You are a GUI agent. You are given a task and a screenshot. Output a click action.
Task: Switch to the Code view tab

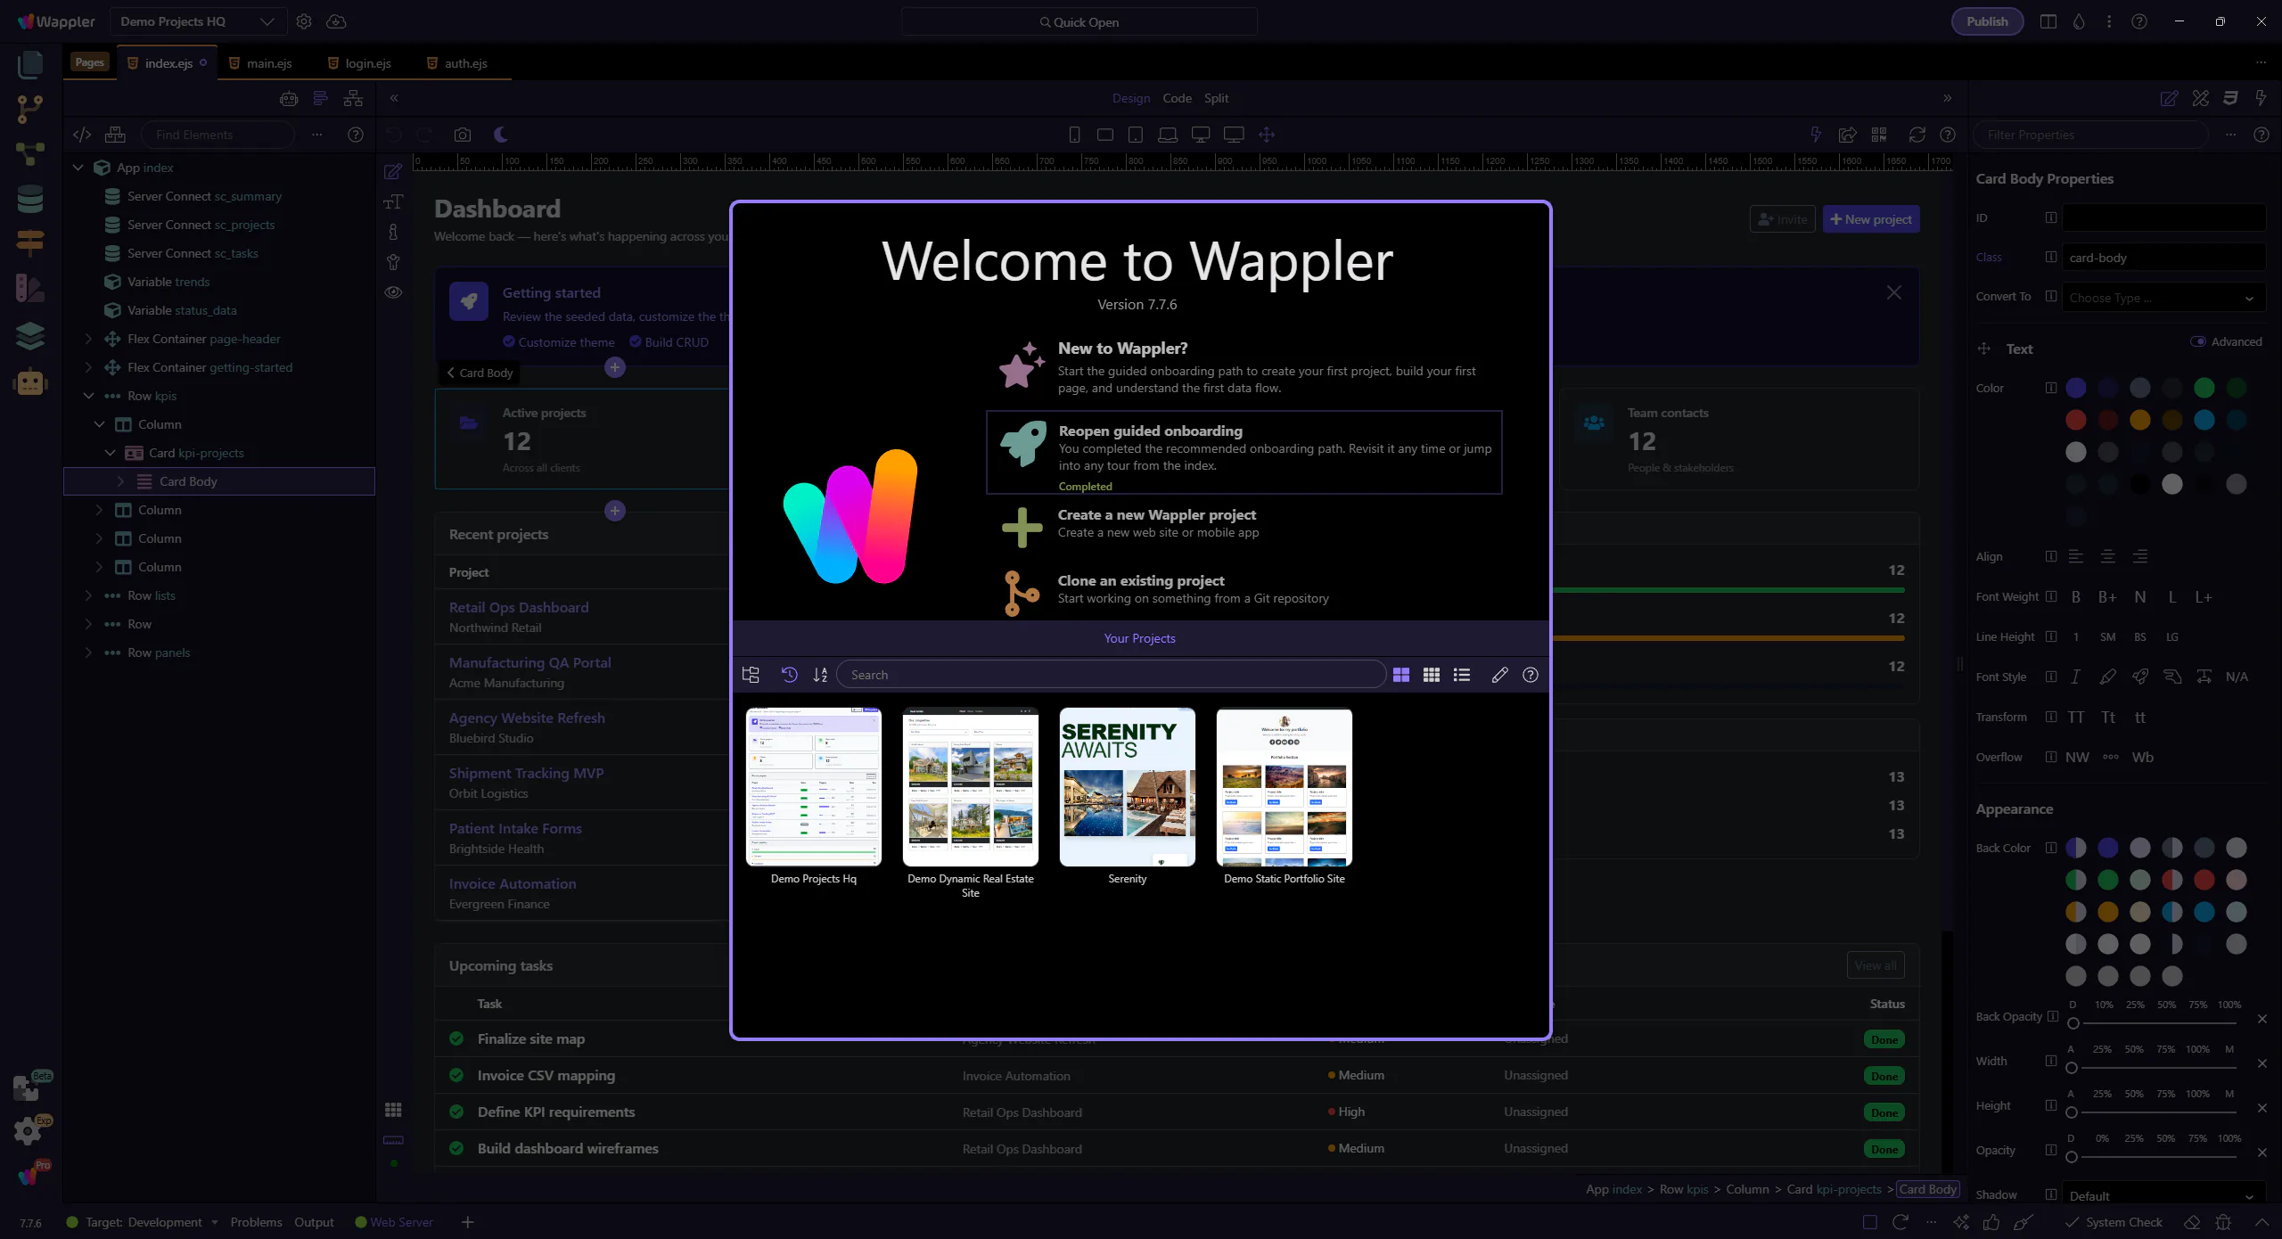[x=1177, y=98]
